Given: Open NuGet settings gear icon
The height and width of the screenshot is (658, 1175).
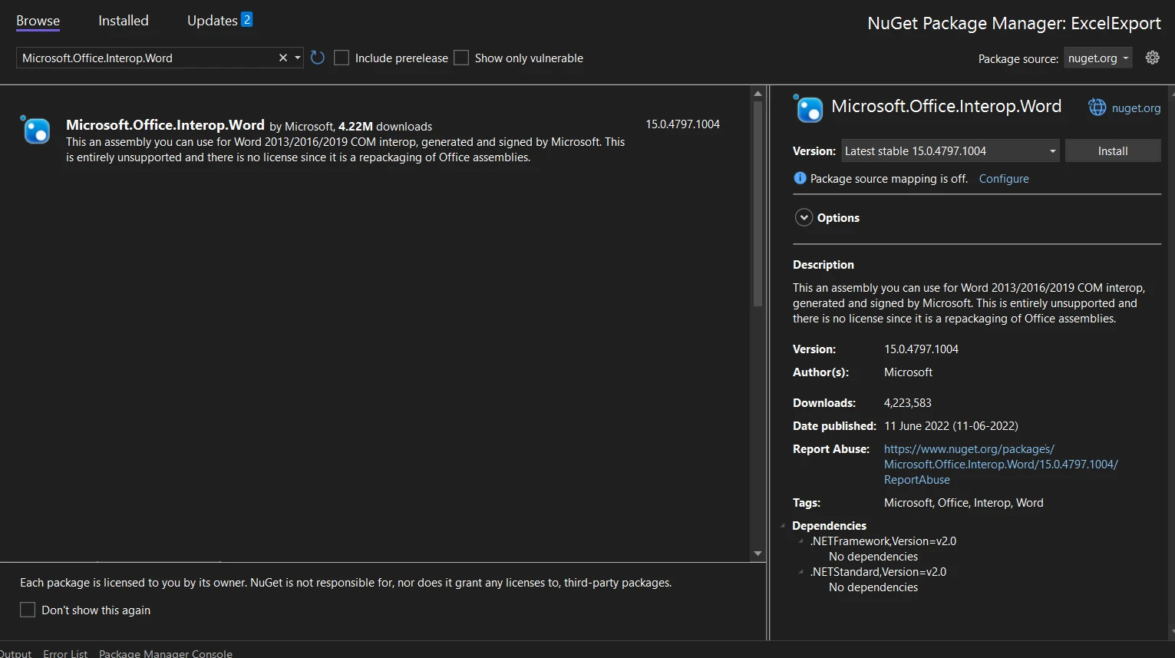Looking at the screenshot, I should (1152, 58).
